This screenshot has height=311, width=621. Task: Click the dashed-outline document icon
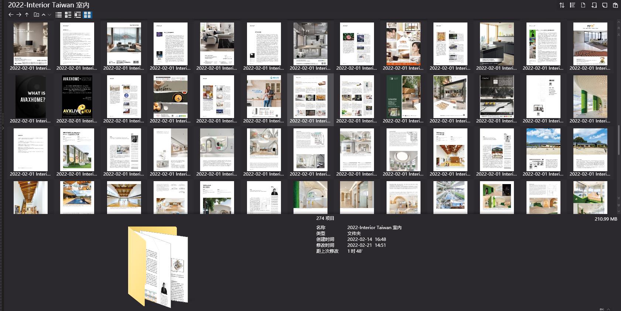583,5
